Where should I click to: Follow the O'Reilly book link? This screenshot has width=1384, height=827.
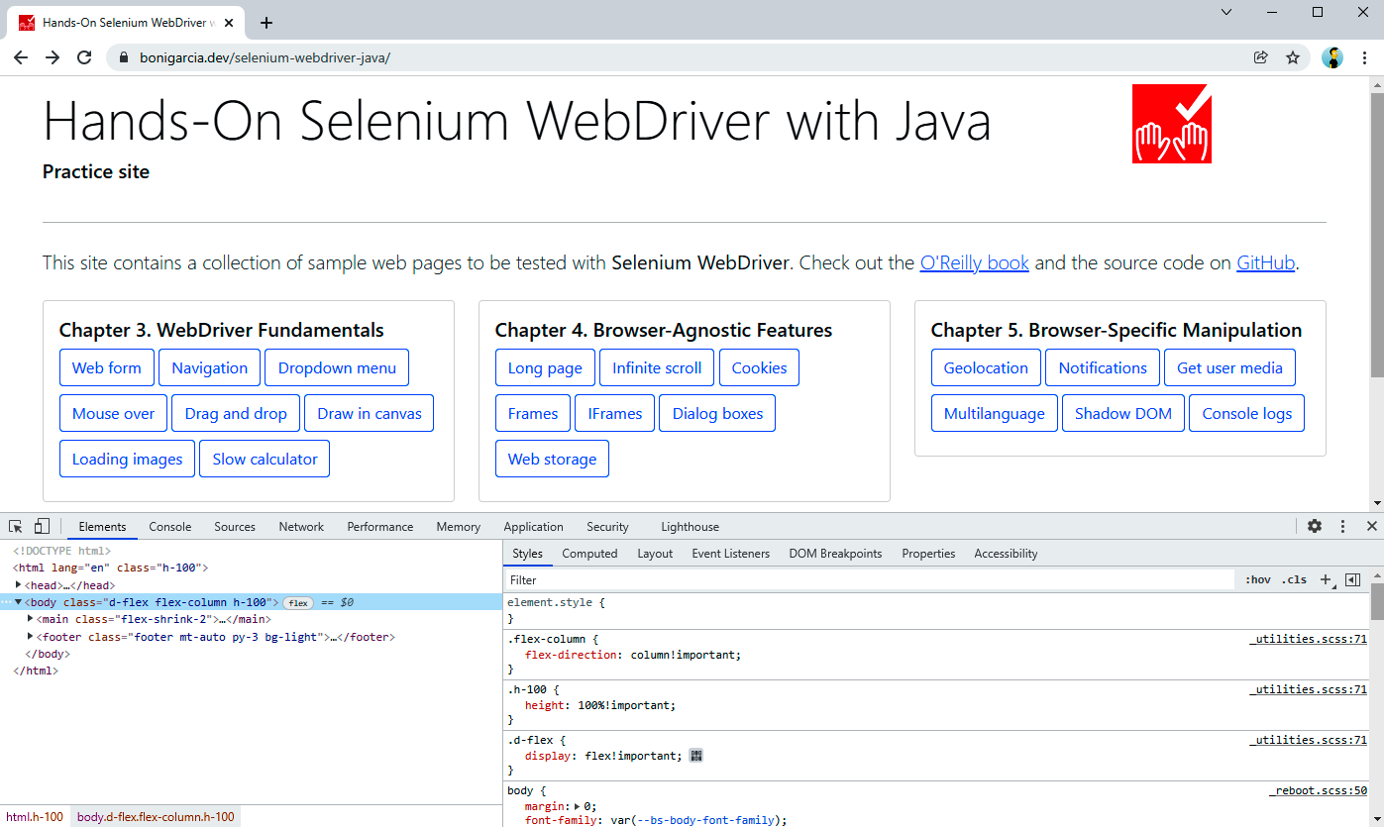[x=974, y=262]
